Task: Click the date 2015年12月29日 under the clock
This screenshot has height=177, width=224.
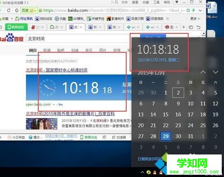Action: point(159,60)
